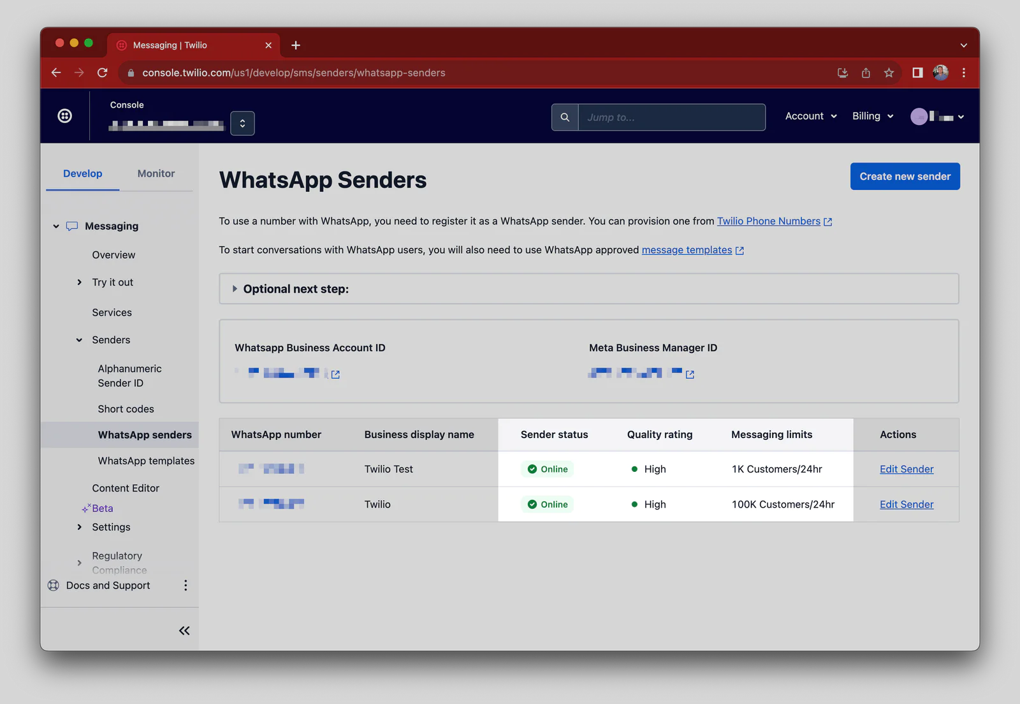Open Short codes page
This screenshot has height=704, width=1020.
pyautogui.click(x=126, y=409)
